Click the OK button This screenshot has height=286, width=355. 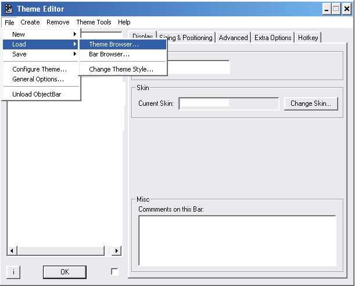pos(64,271)
